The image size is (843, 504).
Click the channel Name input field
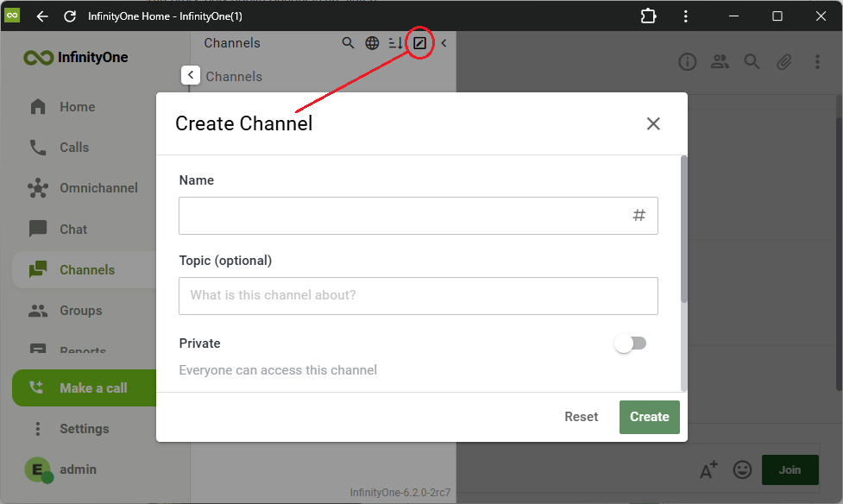click(x=418, y=216)
